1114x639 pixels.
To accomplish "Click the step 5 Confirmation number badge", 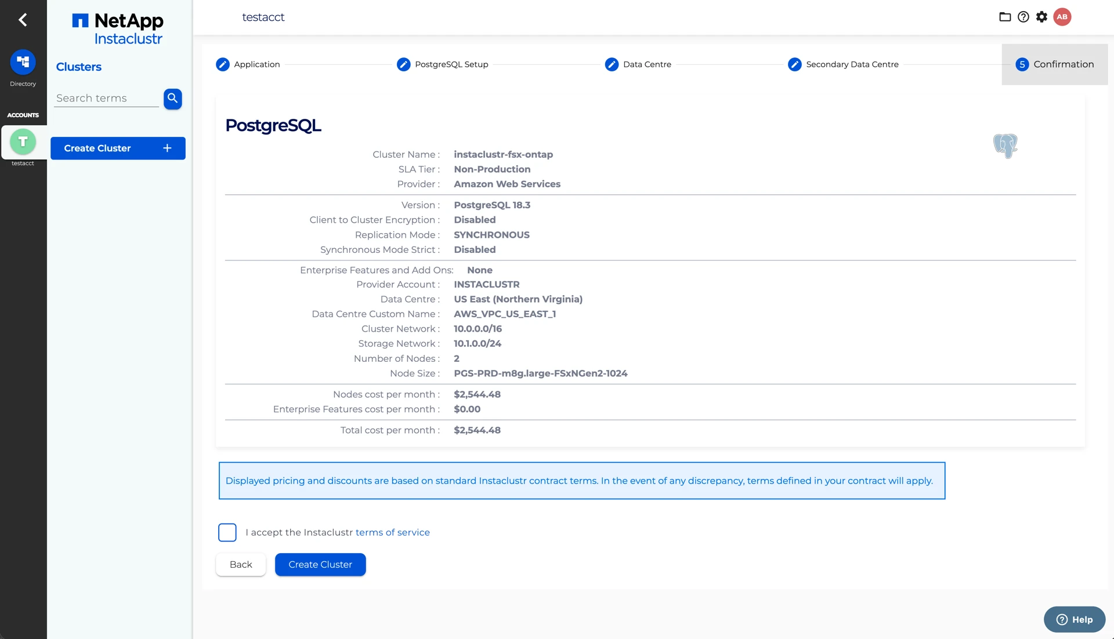I will (1022, 64).
